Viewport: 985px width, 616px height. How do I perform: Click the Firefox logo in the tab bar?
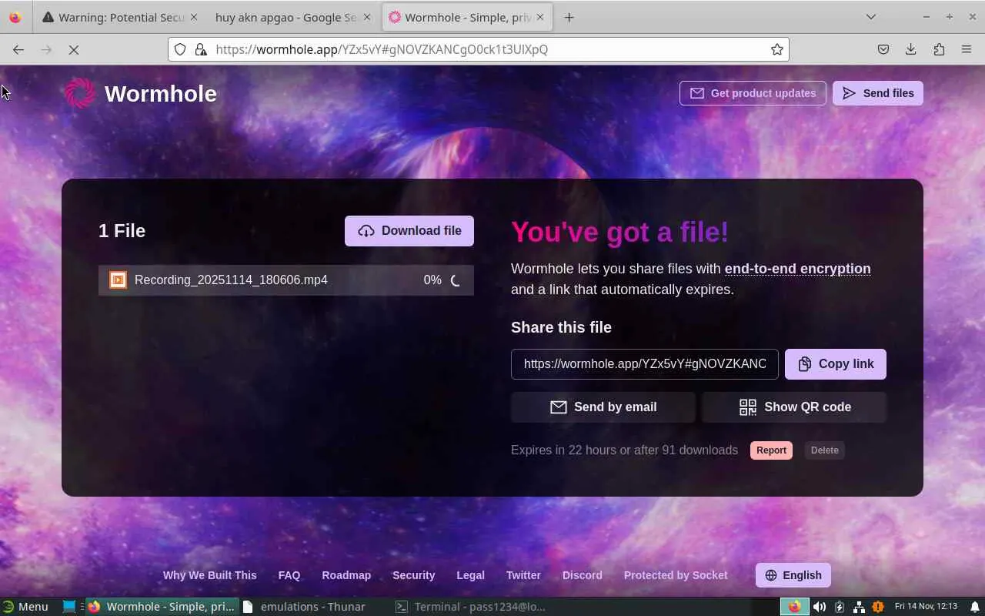pos(15,17)
